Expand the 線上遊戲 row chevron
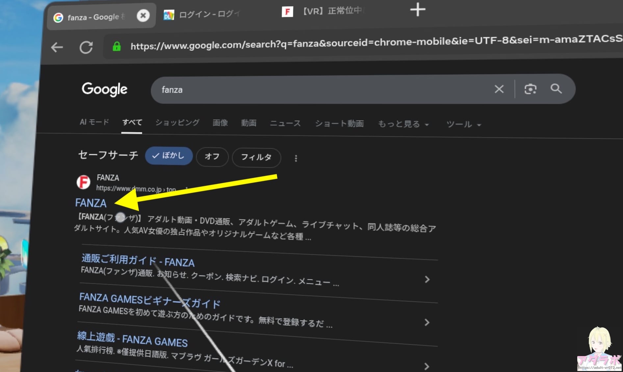 click(427, 366)
